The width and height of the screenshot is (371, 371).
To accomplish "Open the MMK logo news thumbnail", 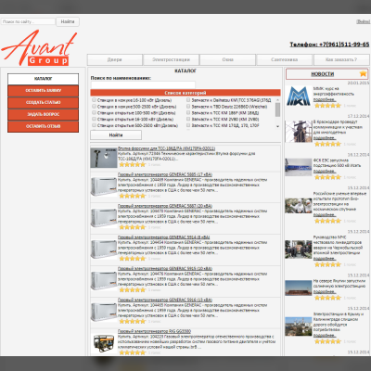I will (x=299, y=96).
